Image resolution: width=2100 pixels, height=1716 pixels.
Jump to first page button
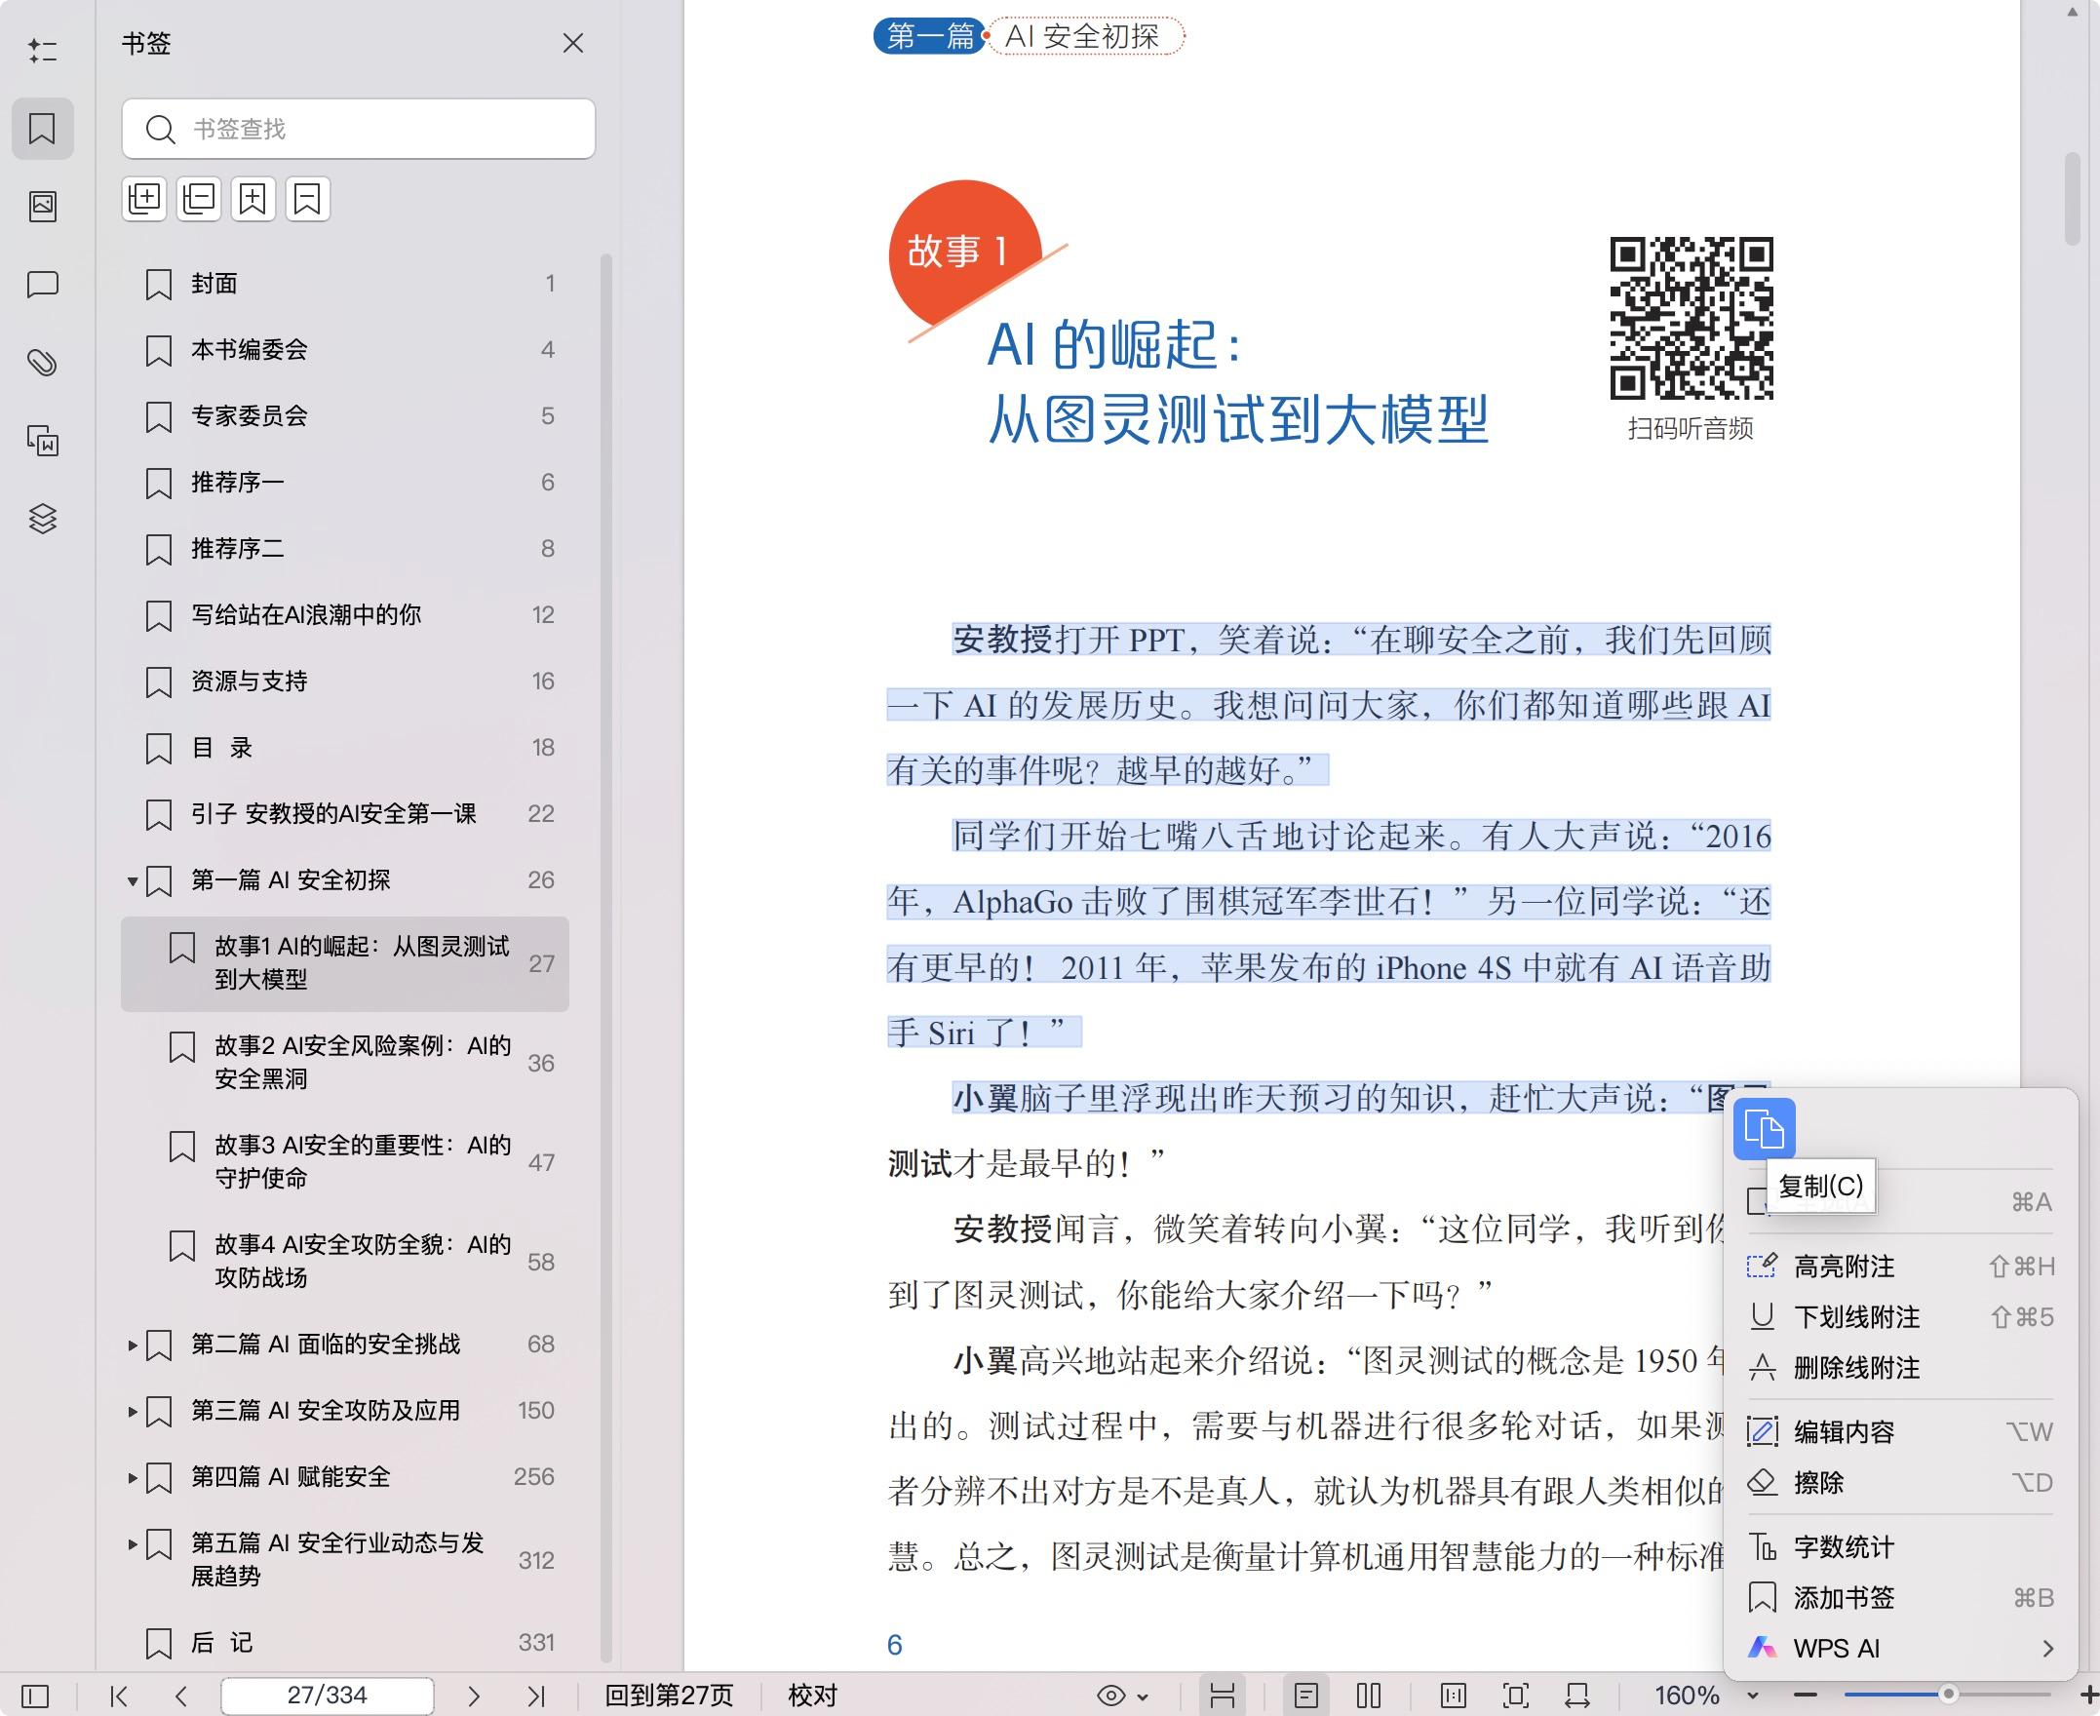tap(119, 1696)
